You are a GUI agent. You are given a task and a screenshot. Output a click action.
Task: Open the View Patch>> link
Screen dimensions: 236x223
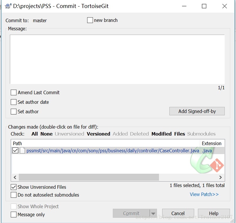click(x=204, y=194)
